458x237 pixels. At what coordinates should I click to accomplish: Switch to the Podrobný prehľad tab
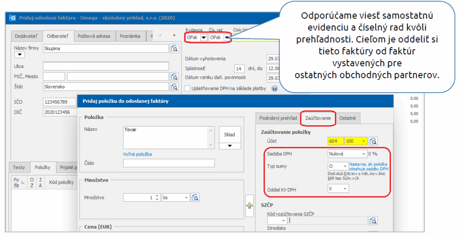coord(278,118)
